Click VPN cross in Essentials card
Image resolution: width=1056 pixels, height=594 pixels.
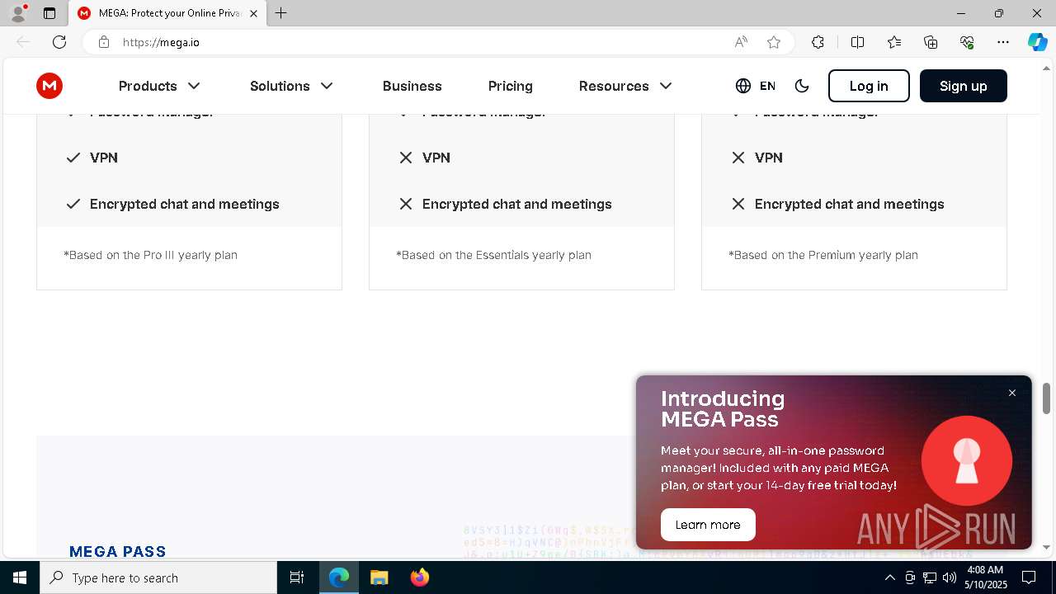(406, 158)
